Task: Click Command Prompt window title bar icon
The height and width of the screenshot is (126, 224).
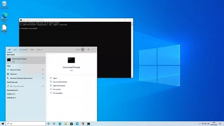Action: tap(21, 20)
